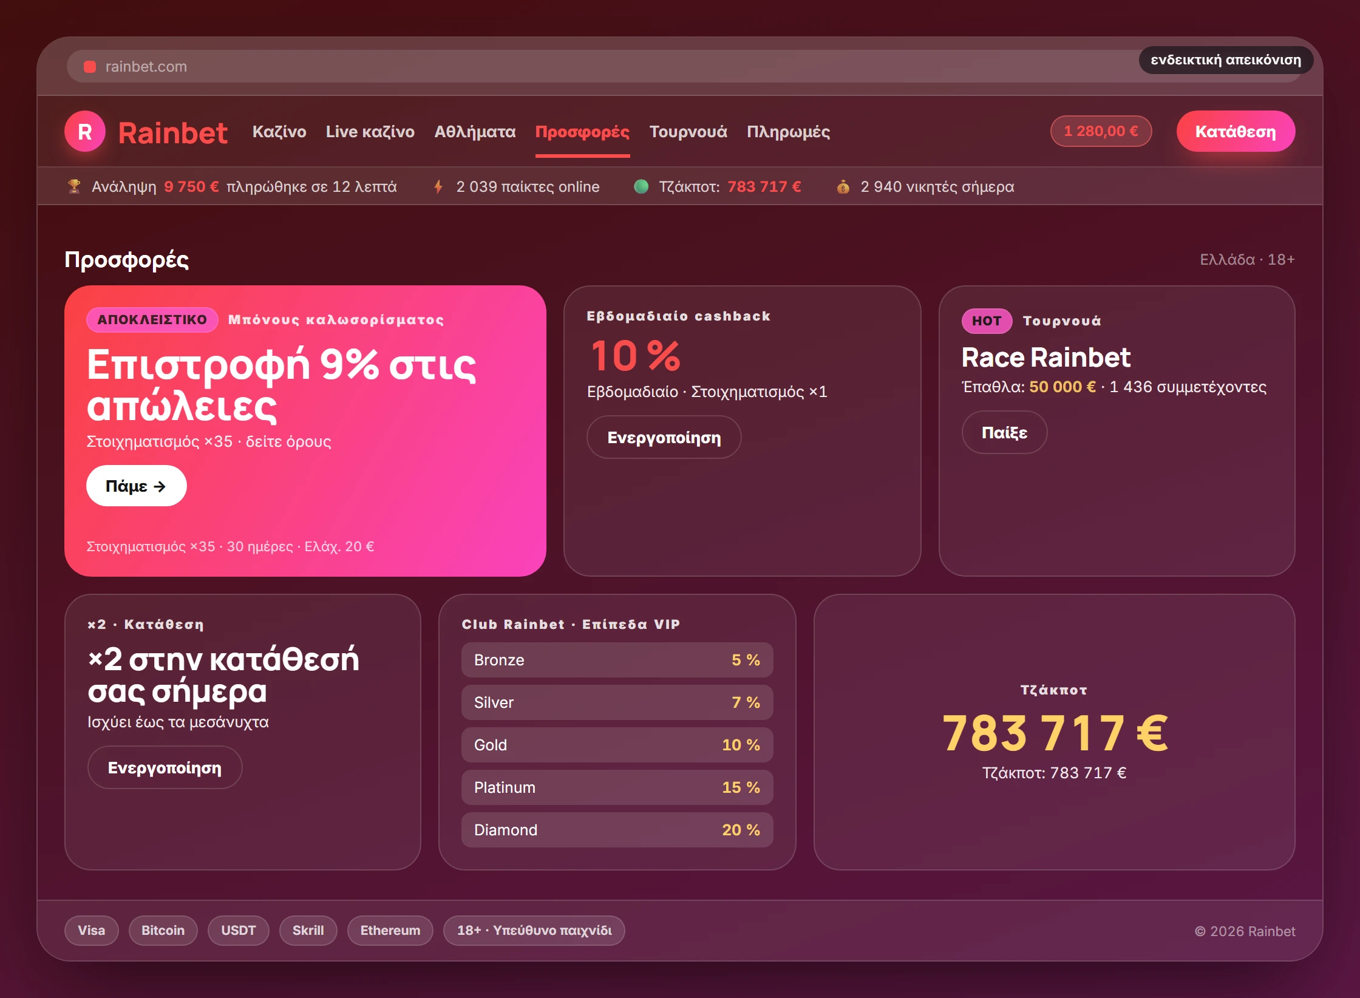Go to the Αθλήματα page

(475, 132)
